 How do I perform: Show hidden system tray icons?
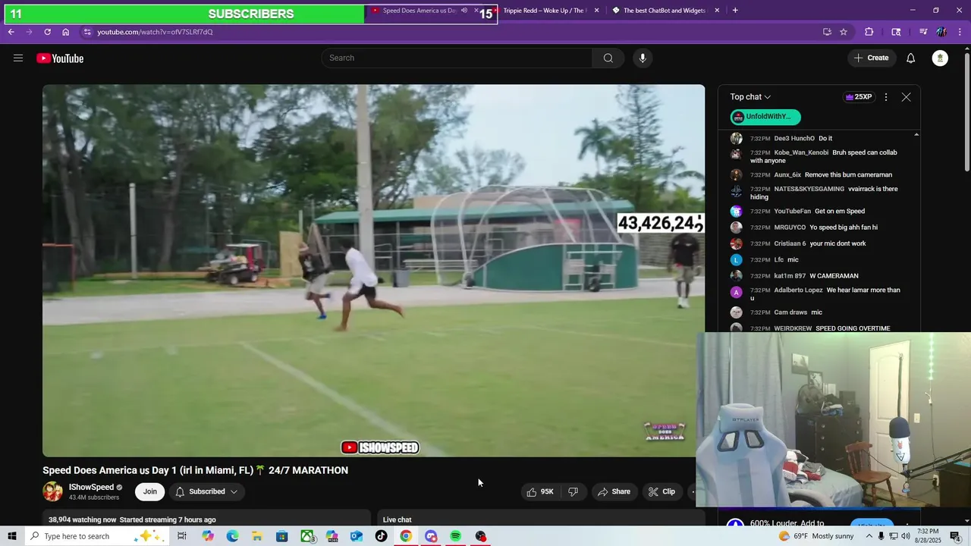[x=868, y=536]
